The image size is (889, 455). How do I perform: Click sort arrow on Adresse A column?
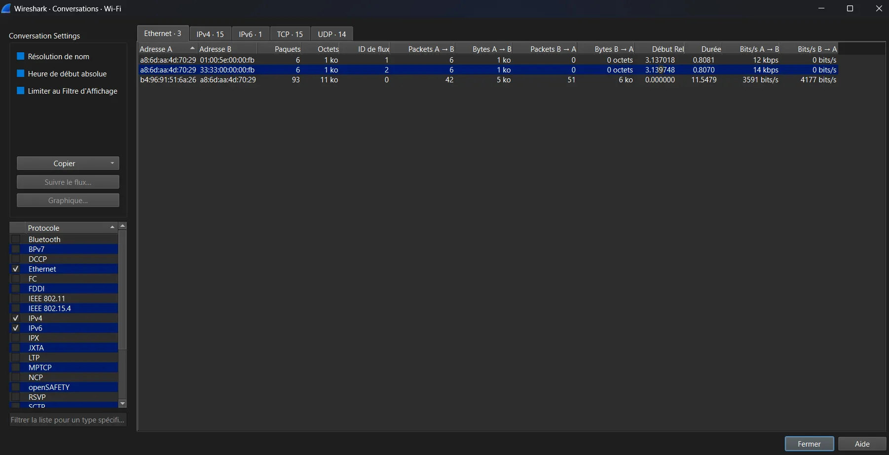(x=192, y=48)
